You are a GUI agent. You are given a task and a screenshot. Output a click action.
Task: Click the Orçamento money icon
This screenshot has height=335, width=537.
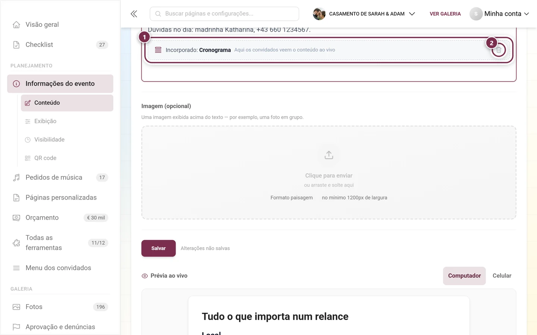pyautogui.click(x=16, y=218)
